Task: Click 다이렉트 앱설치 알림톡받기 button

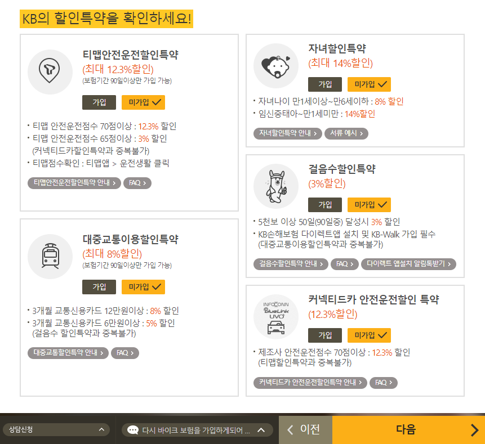Action: [x=408, y=264]
